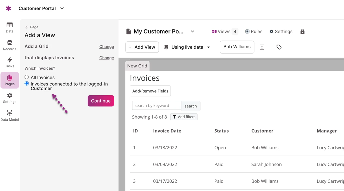Click the row height spacing icon
344x191 pixels.
tap(262, 47)
